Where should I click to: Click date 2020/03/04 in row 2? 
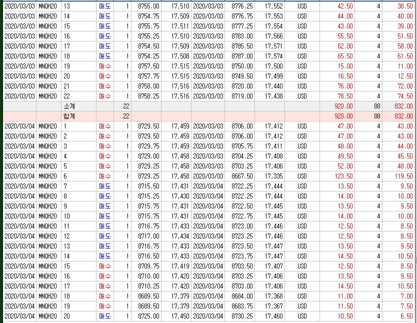coord(19,136)
